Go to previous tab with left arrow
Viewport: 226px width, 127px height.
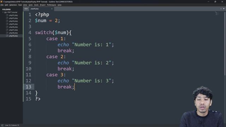tap(25, 9)
